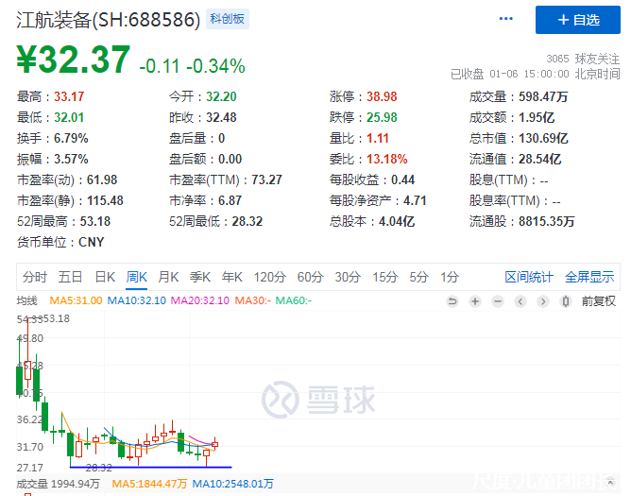Screen dimensions: 631x496
Task: Switch to the 120分 chart tab
Action: coord(269,277)
